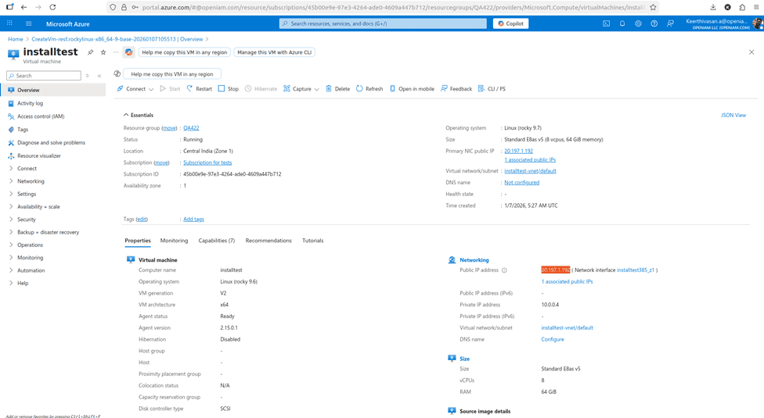This screenshot has height=418, width=764.
Task: Open Activity log in left menu
Action: click(x=31, y=103)
